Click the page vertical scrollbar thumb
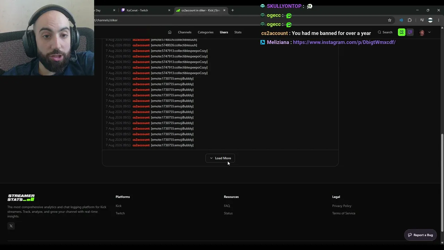Screen dimensions: 444x250 (442, 183)
